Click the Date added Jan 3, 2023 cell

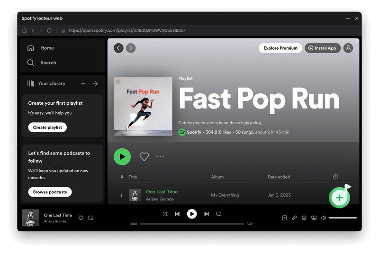coord(279,195)
